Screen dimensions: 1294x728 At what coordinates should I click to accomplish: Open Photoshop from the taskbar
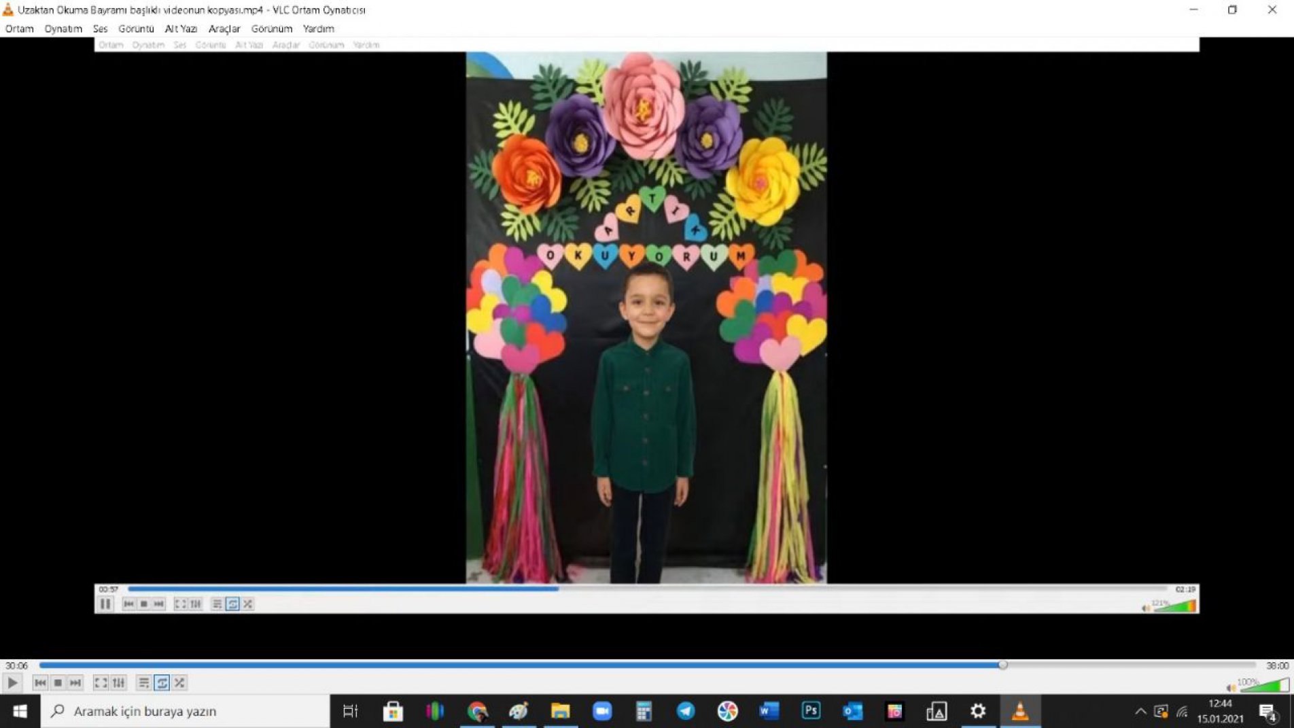(x=810, y=711)
